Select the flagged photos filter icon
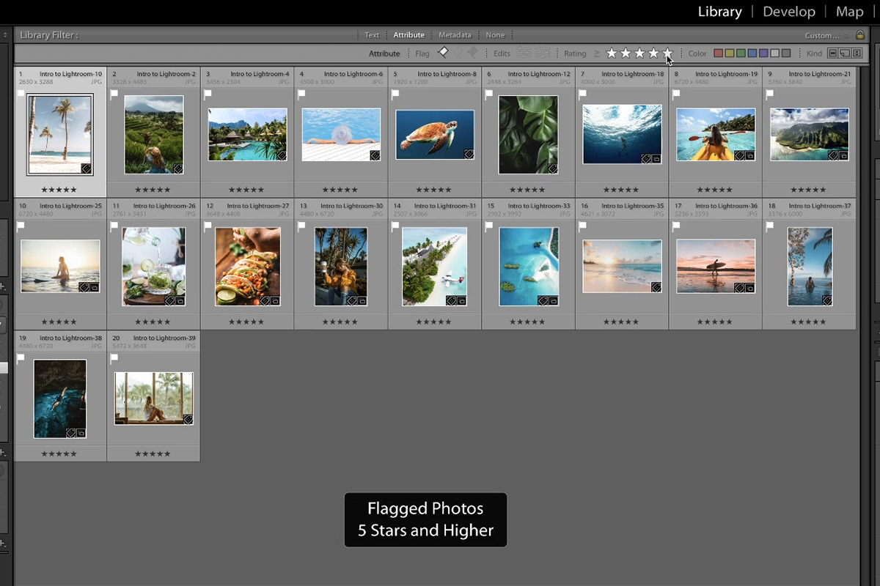 [x=444, y=53]
